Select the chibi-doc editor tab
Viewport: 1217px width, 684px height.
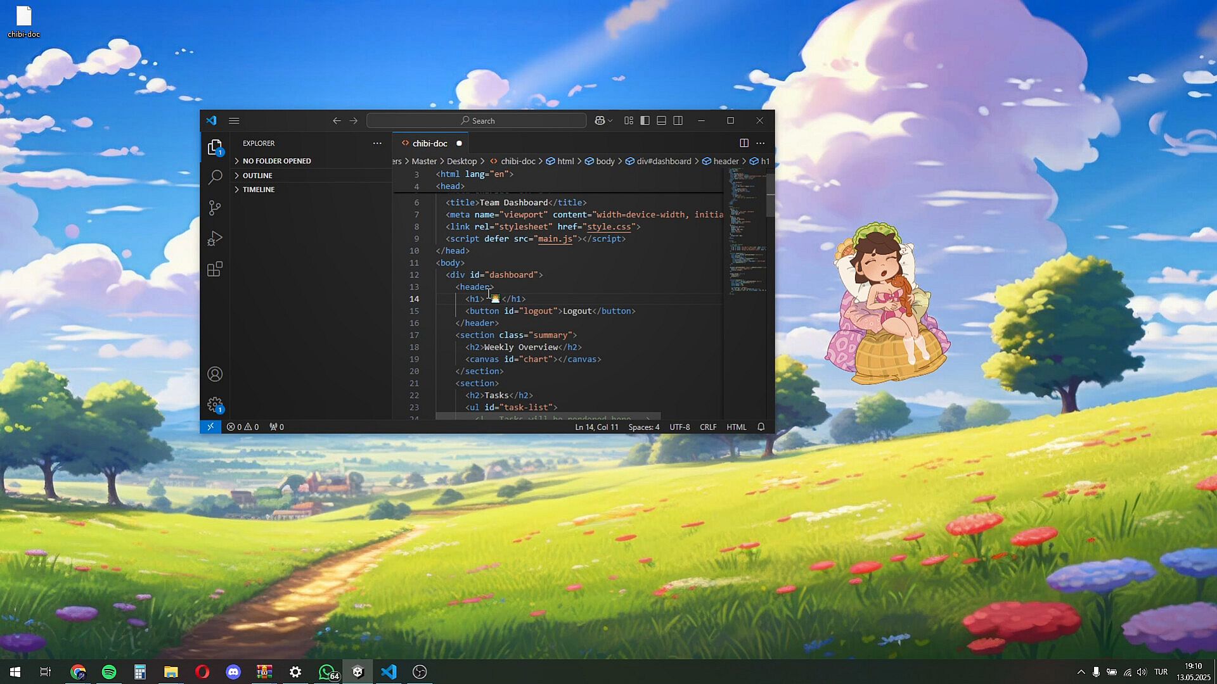[429, 143]
